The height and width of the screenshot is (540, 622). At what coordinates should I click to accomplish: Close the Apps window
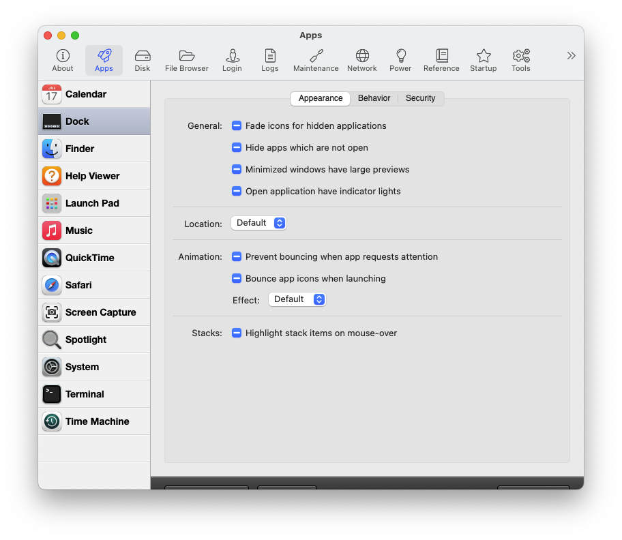pyautogui.click(x=48, y=35)
